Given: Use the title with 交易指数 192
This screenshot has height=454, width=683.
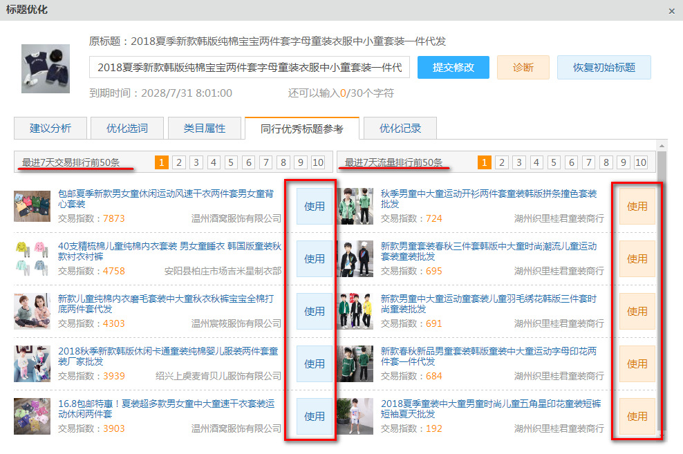Looking at the screenshot, I should point(637,417).
